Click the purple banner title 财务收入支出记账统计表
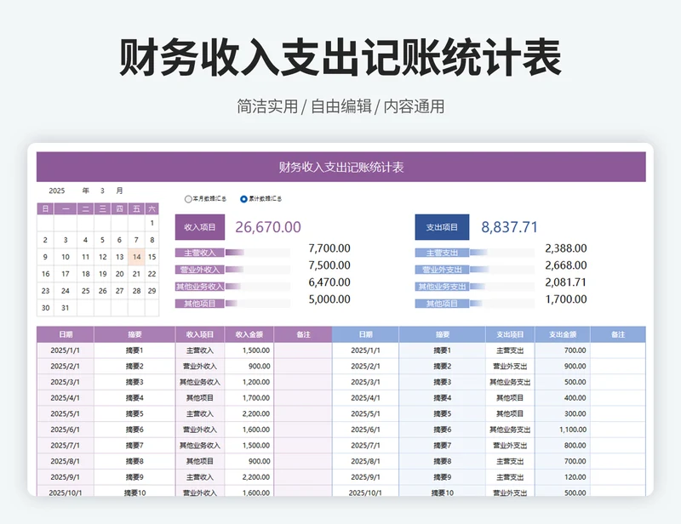The image size is (681, 524). tap(341, 167)
